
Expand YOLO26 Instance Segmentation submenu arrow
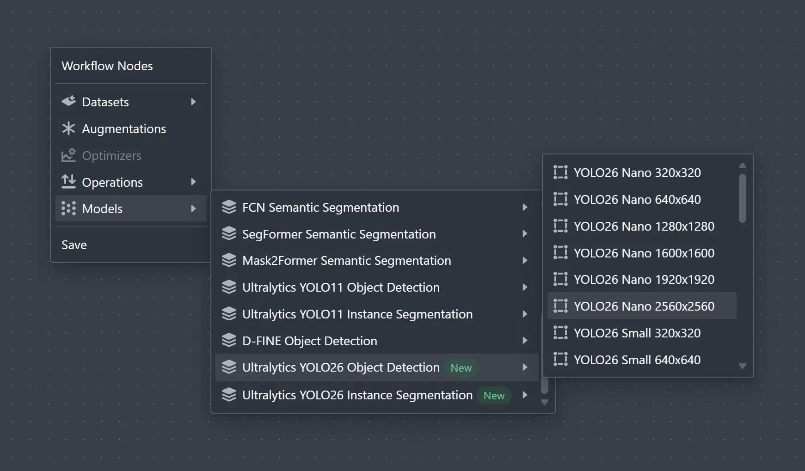[x=525, y=395]
